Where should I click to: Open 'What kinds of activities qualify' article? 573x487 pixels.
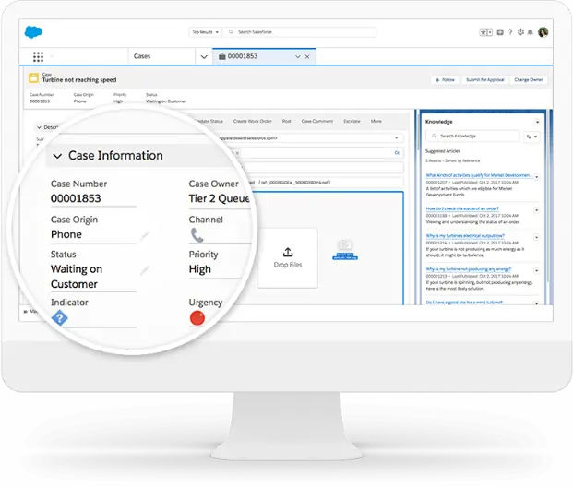(479, 175)
